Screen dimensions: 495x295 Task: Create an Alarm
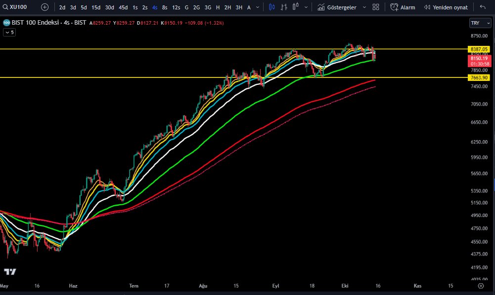tap(403, 7)
